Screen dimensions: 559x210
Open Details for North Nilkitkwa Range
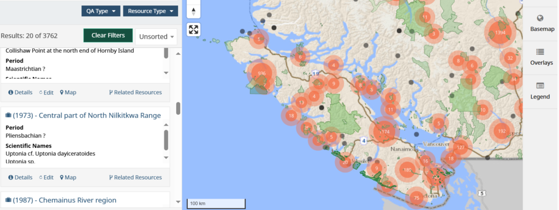coord(20,177)
